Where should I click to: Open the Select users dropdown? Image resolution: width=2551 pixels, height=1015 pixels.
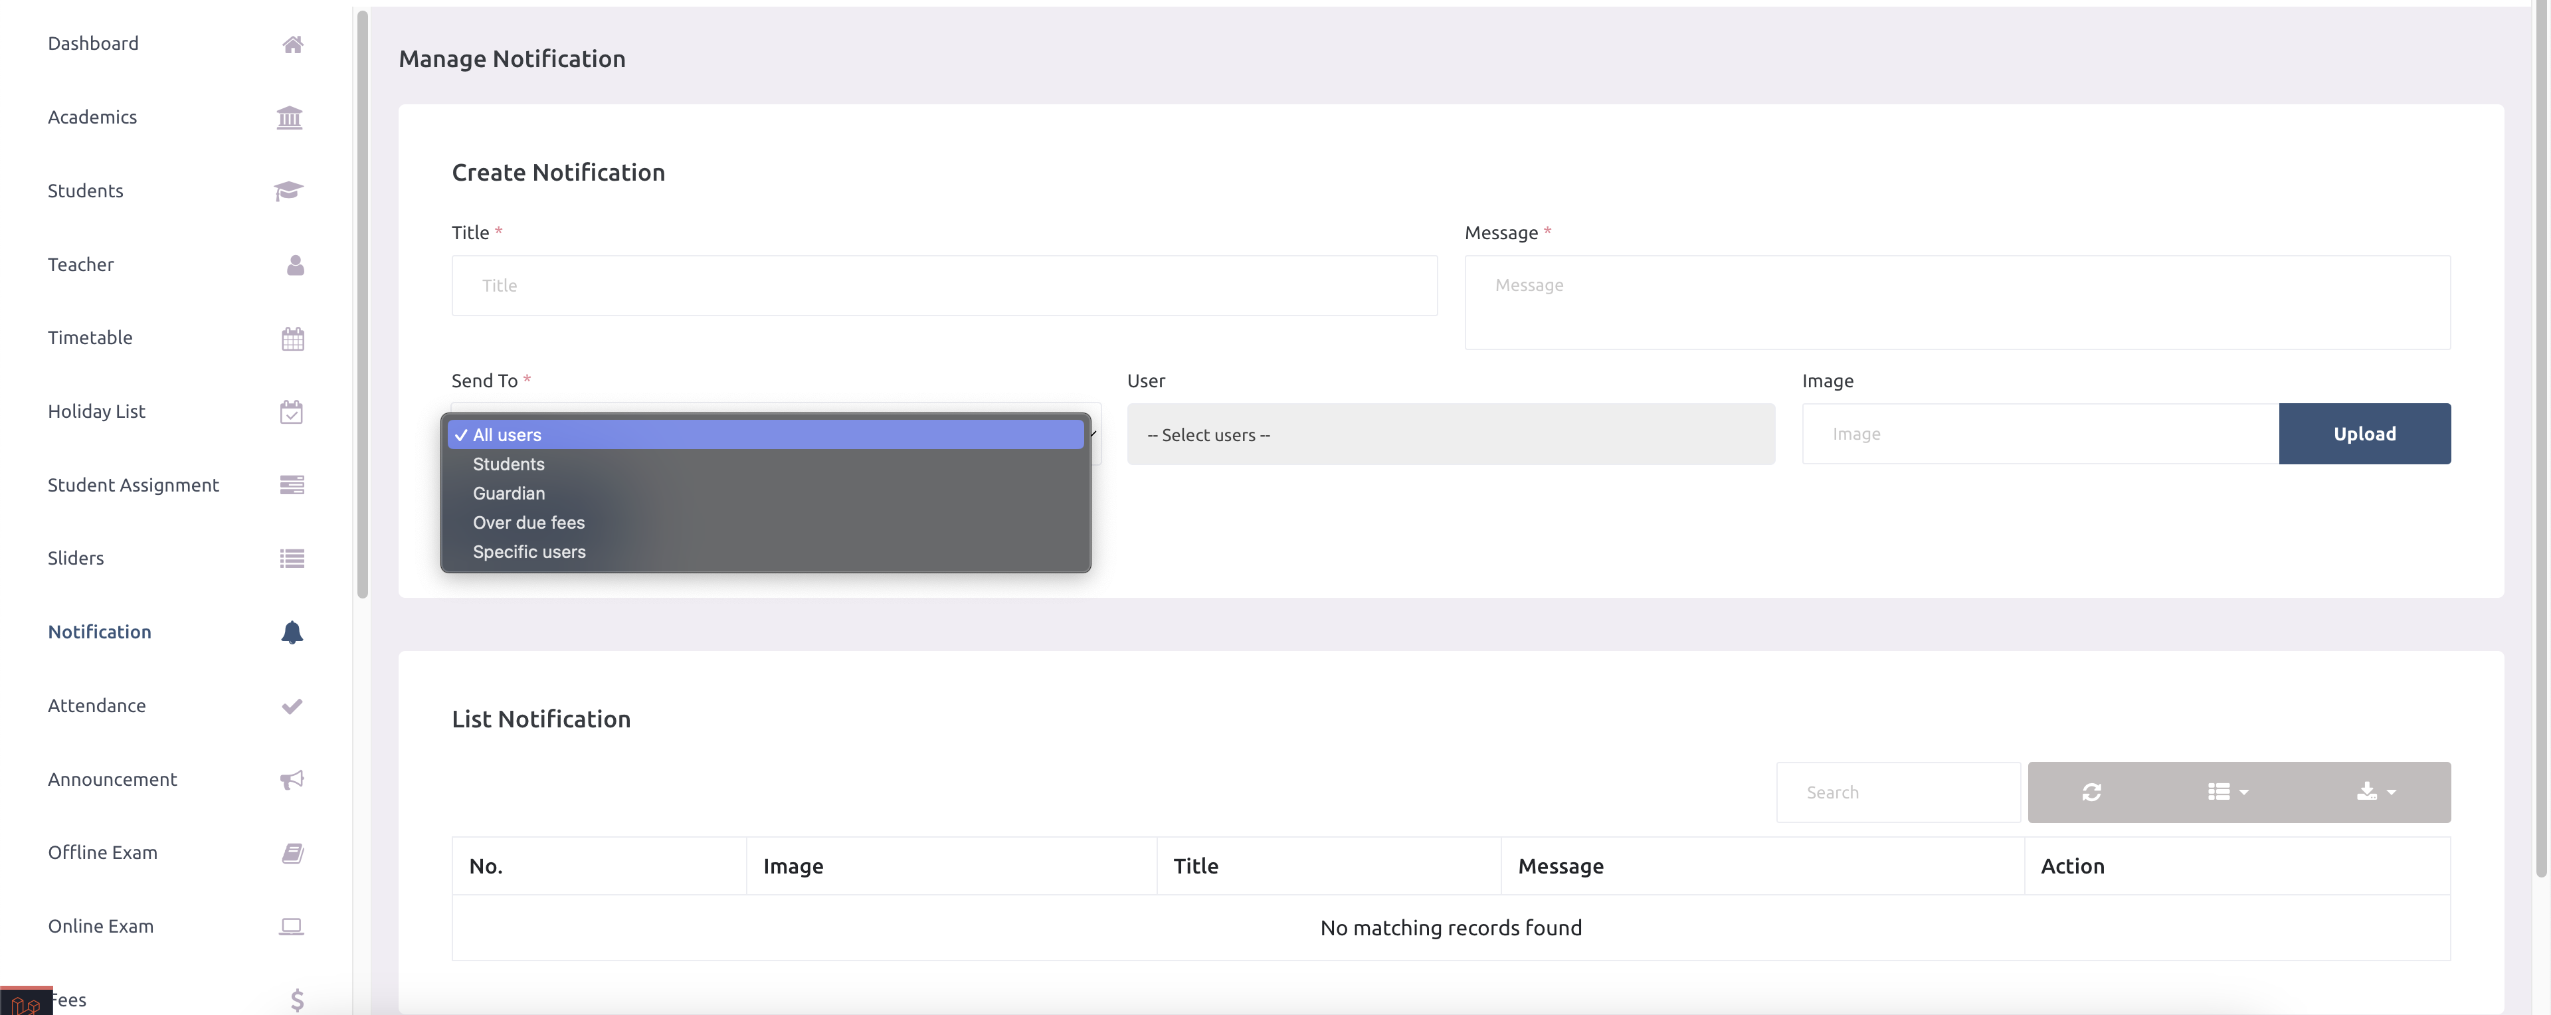[x=1450, y=434]
